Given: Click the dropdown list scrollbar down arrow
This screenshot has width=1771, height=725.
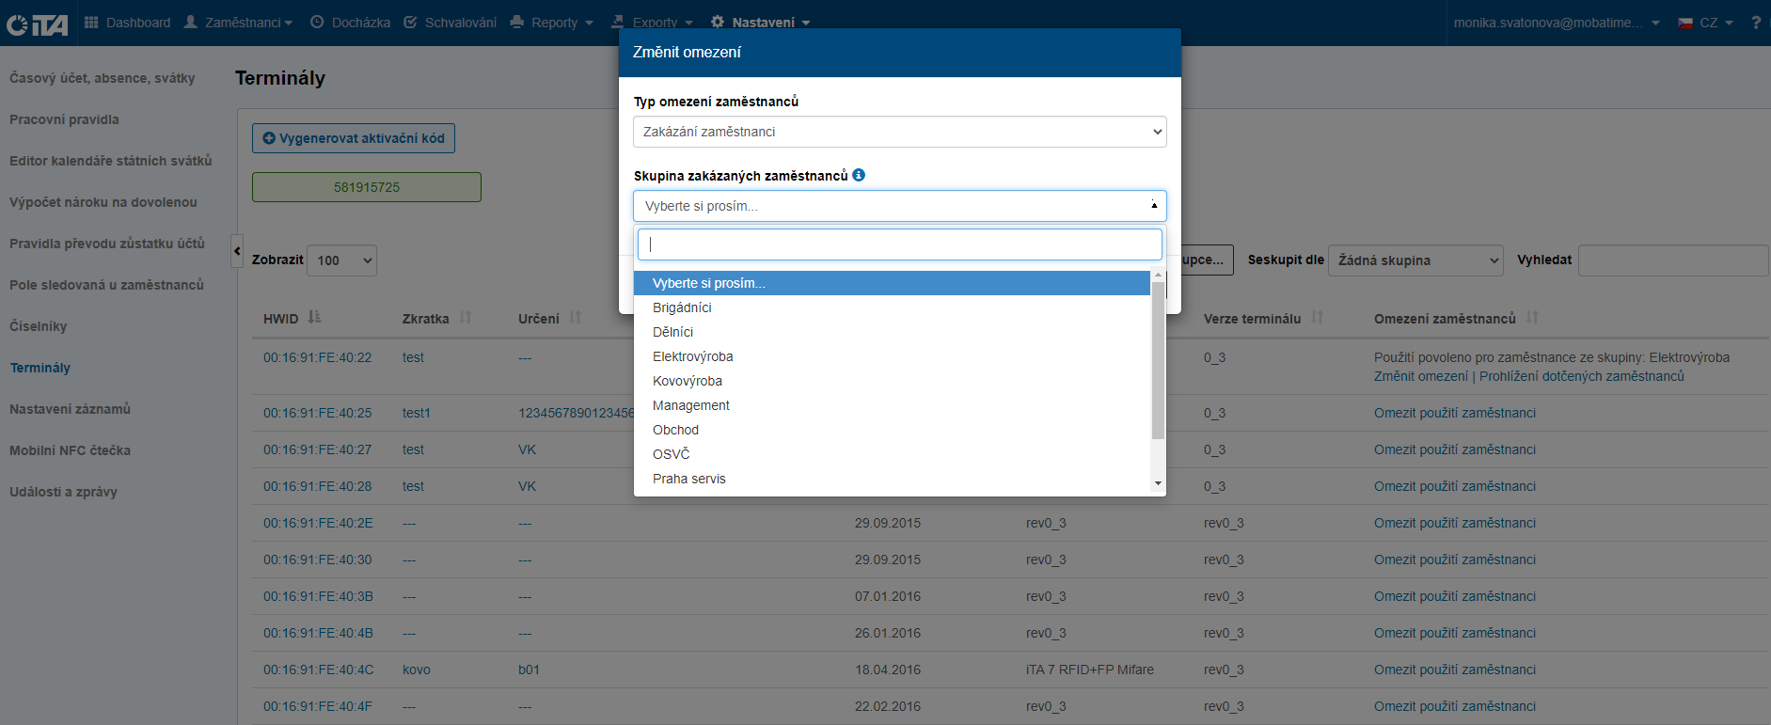Looking at the screenshot, I should (x=1158, y=483).
